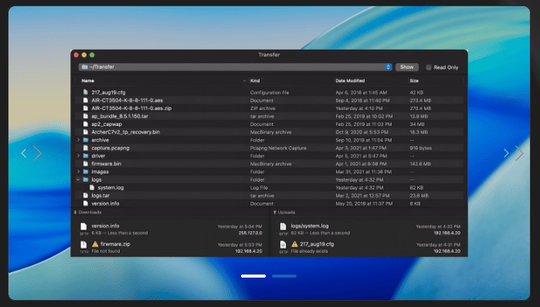Expand the images folder
Viewport: 540px width, 307px height.
click(78, 172)
